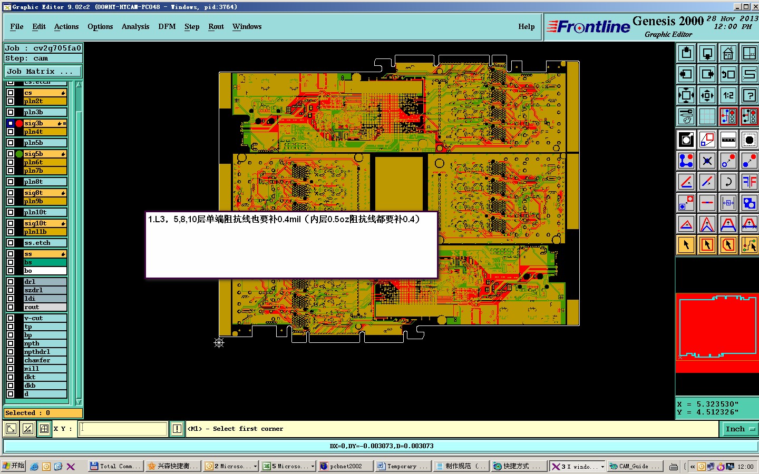Toggle the drl layer checkbox

[x=11, y=282]
